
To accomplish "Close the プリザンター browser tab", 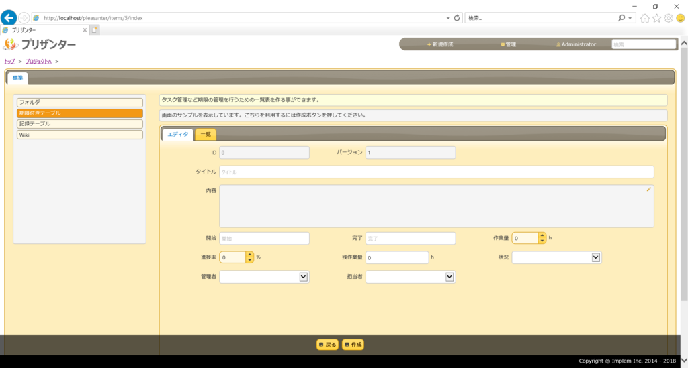I will click(x=85, y=30).
